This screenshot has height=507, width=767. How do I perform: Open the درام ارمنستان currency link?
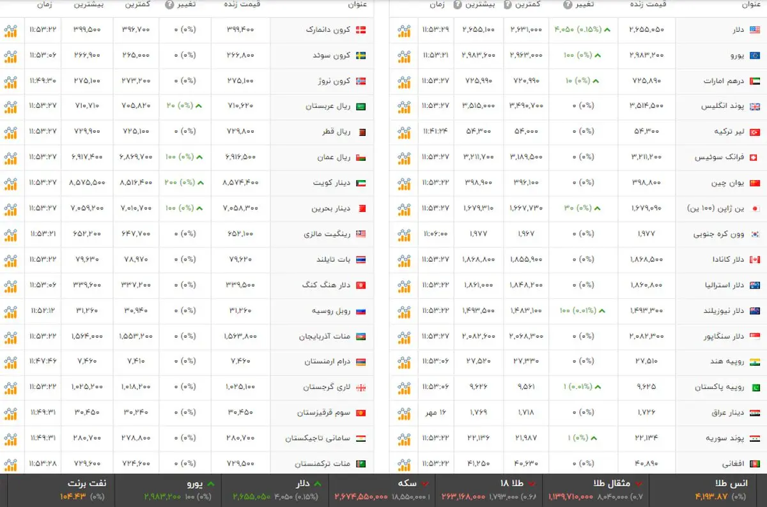328,362
